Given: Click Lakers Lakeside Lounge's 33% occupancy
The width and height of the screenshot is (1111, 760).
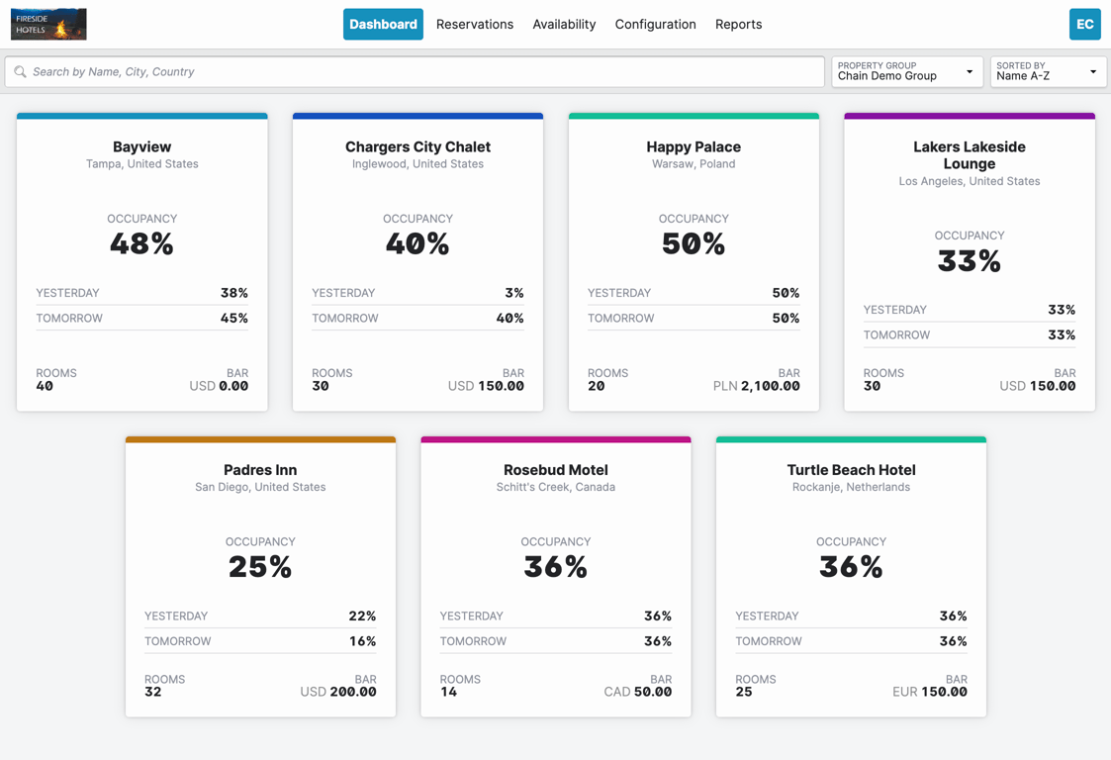Looking at the screenshot, I should 970,261.
